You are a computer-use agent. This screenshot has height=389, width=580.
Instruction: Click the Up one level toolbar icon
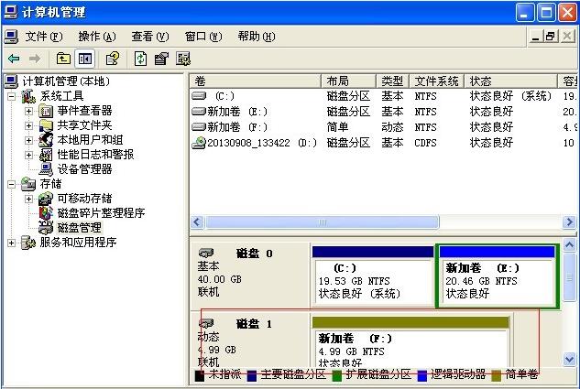click(x=63, y=59)
